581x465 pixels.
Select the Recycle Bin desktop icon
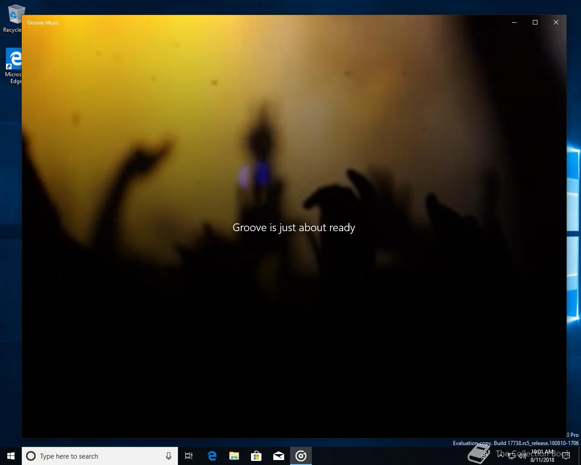pos(13,19)
